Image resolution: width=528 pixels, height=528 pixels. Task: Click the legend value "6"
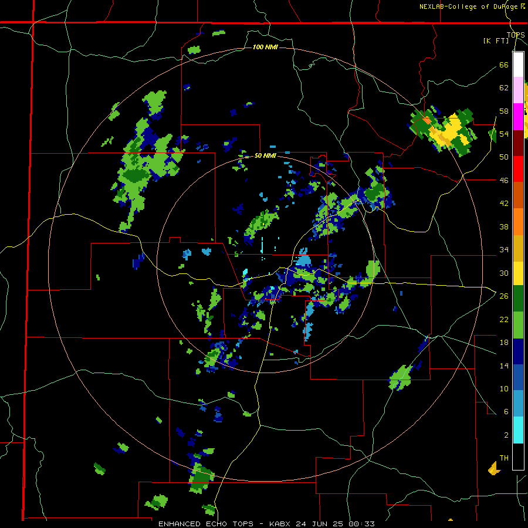coord(506,412)
